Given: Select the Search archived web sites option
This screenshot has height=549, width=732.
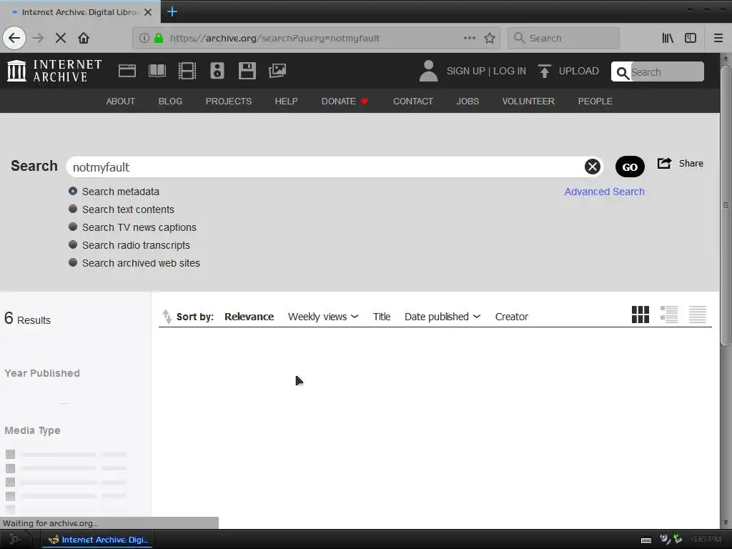Looking at the screenshot, I should (x=73, y=262).
